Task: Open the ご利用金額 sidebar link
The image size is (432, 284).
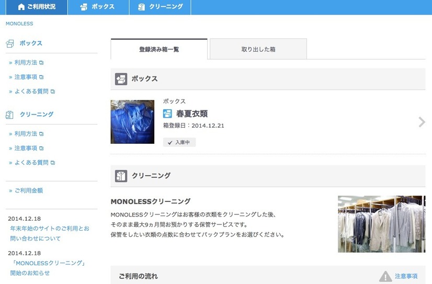Action: click(x=29, y=190)
